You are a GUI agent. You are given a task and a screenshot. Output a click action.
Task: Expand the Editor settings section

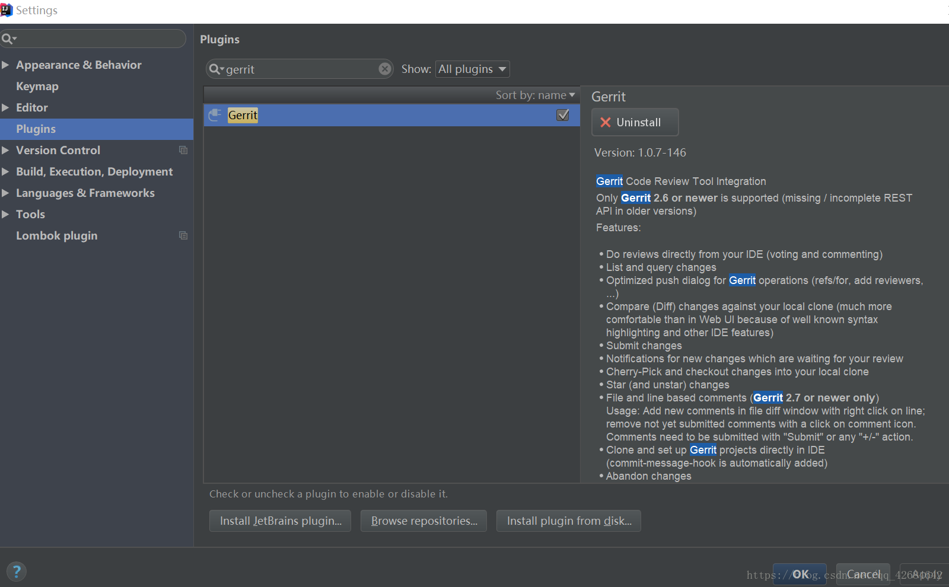pos(5,107)
